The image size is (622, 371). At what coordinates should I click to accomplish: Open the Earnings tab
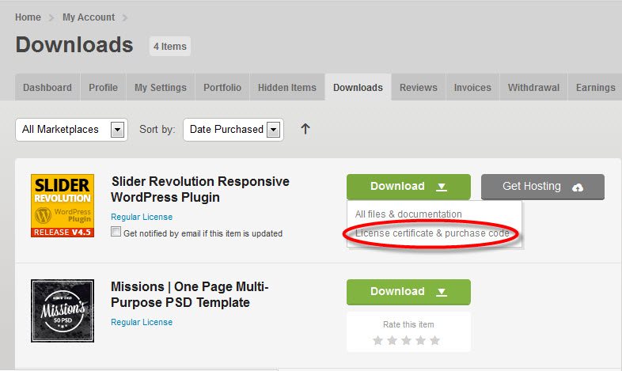pyautogui.click(x=595, y=87)
